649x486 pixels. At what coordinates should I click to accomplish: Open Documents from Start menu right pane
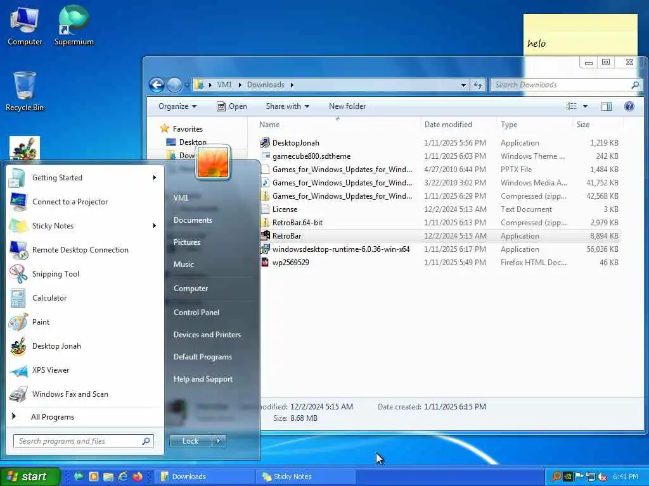tap(193, 220)
